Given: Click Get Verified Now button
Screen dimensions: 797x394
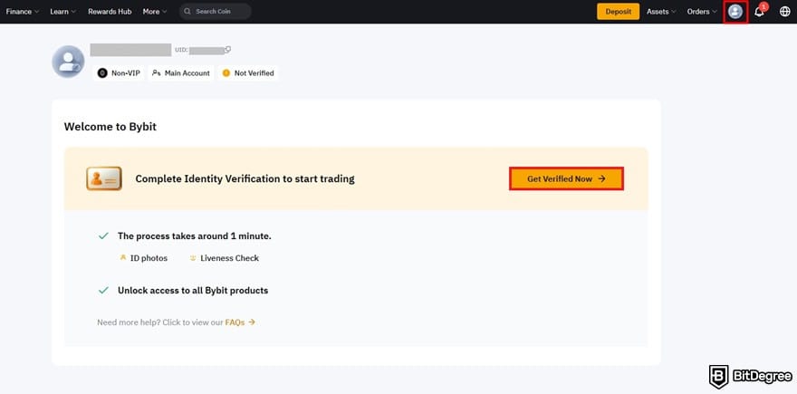Looking at the screenshot, I should click(x=566, y=179).
